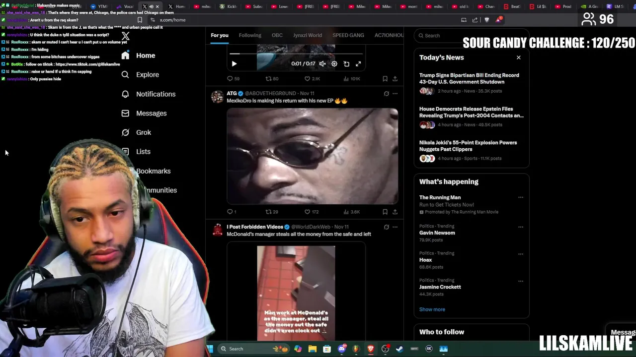This screenshot has height=357, width=636.
Task: Open Steam from the taskbar
Action: (399, 349)
